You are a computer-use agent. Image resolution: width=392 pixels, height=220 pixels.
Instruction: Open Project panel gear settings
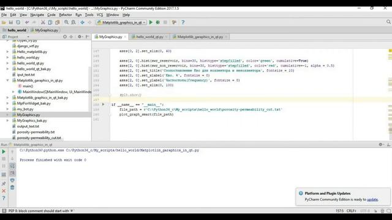click(80, 37)
